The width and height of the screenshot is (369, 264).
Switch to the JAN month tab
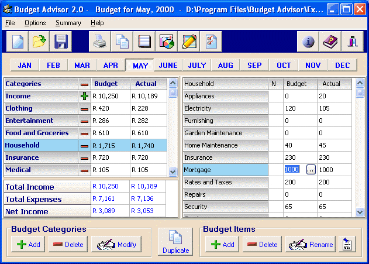(x=25, y=65)
